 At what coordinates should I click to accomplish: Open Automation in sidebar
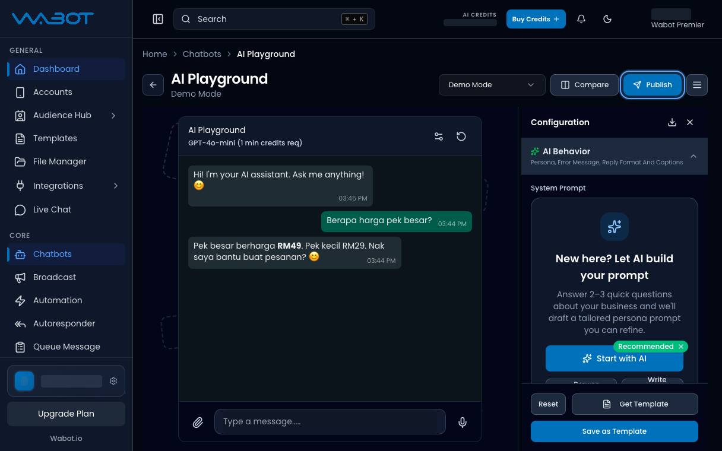pyautogui.click(x=66, y=300)
